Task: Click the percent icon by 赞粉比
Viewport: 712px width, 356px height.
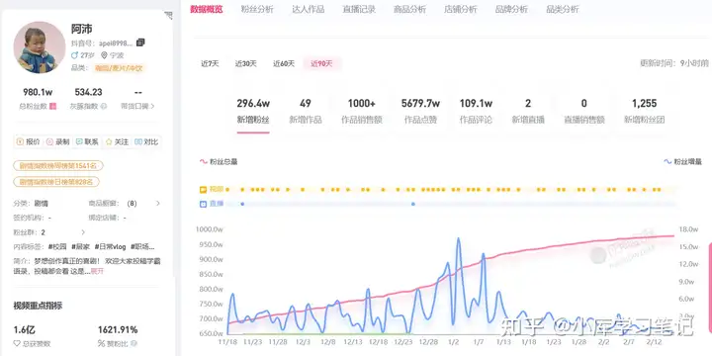Action: click(101, 344)
